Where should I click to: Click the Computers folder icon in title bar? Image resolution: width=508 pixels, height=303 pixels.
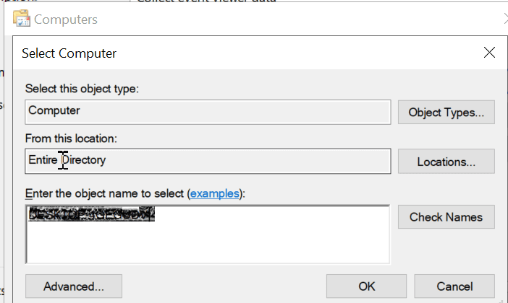click(x=22, y=18)
